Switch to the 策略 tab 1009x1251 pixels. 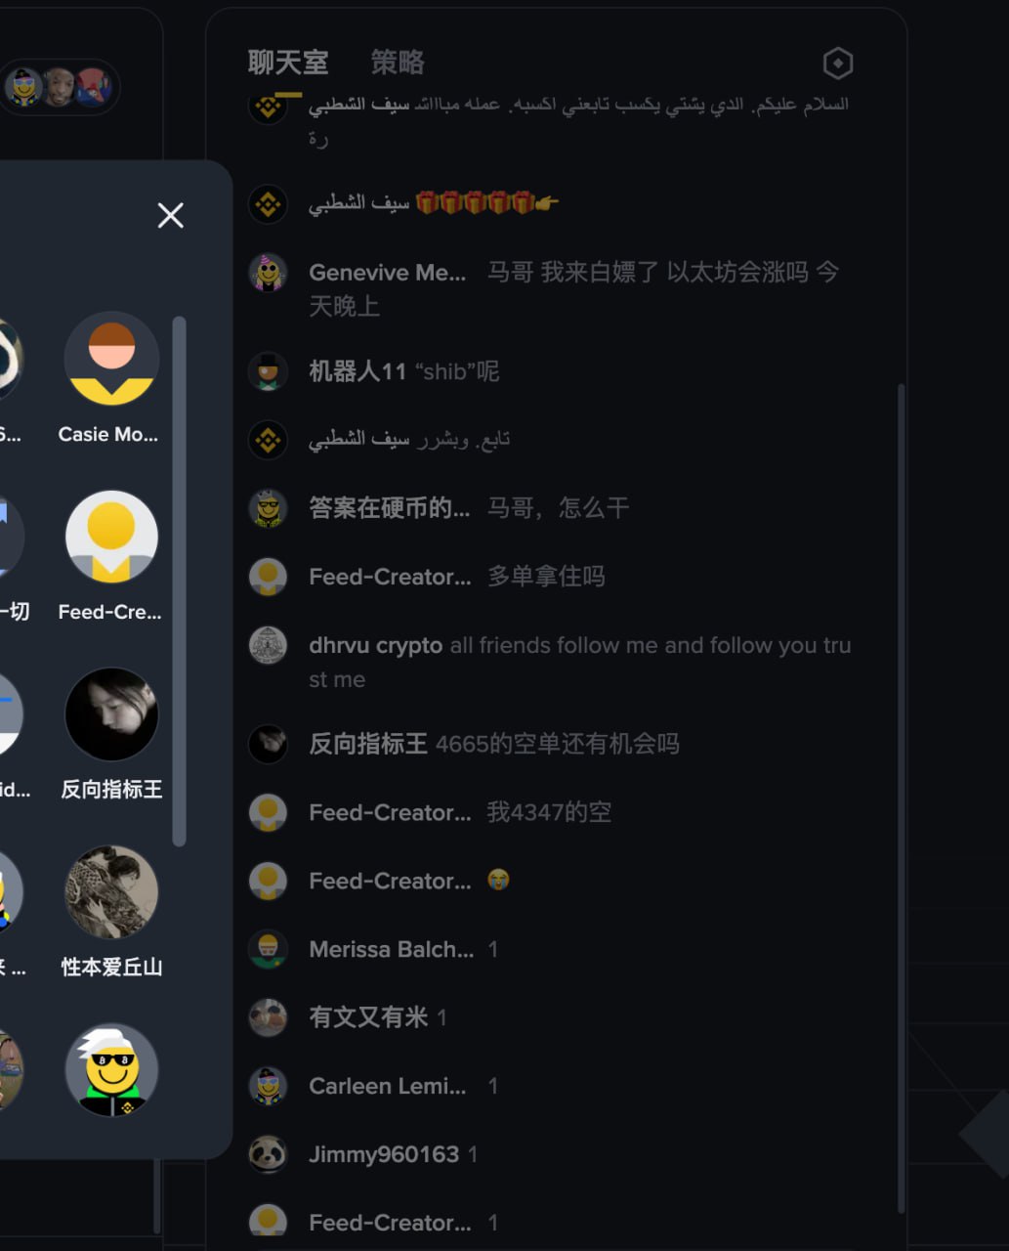pyautogui.click(x=398, y=64)
